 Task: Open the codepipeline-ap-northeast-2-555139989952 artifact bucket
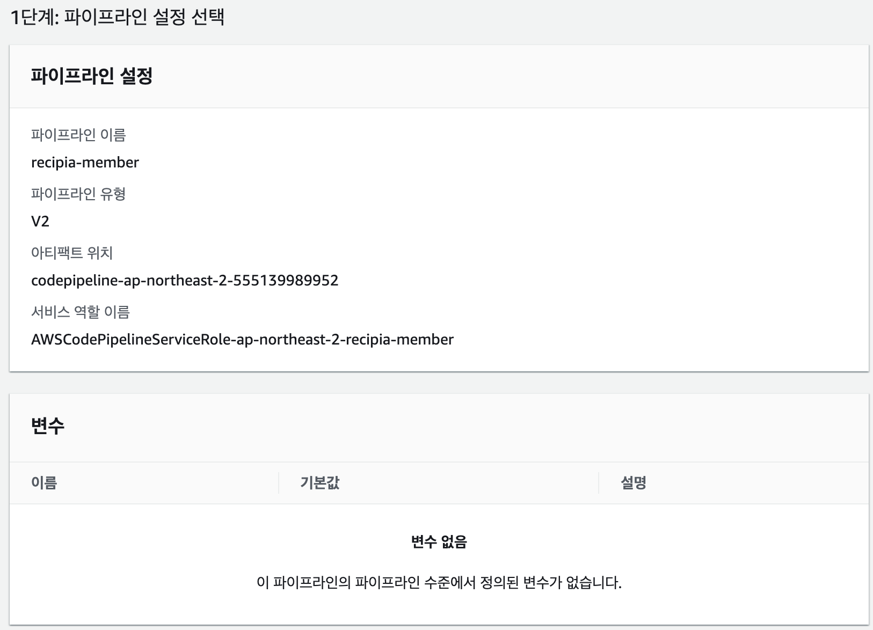[185, 281]
